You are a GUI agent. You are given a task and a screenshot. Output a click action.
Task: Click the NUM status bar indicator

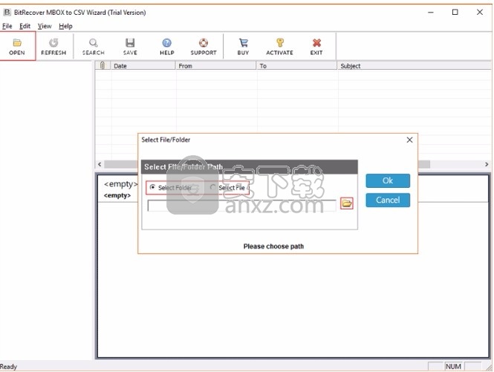[453, 366]
